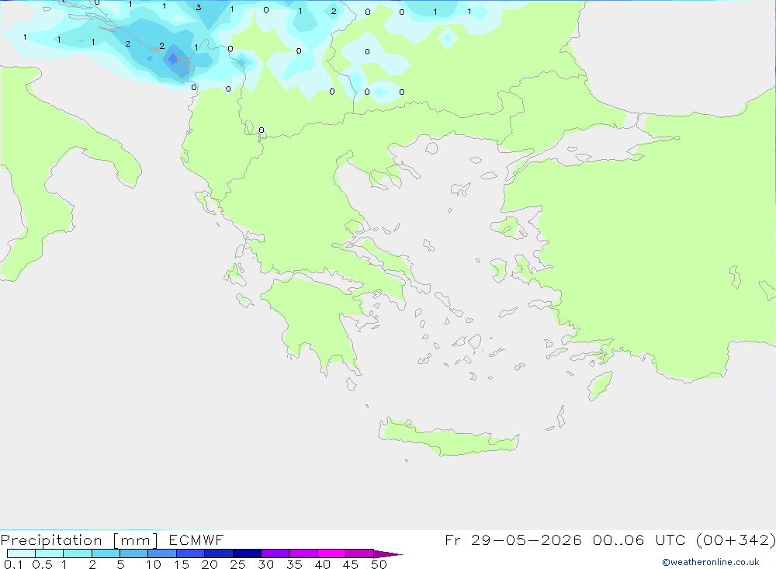Click the over-50 arrow tip of legend
This screenshot has height=569, width=776.
[x=388, y=554]
